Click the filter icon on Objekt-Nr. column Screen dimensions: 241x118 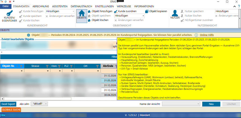point(21,66)
